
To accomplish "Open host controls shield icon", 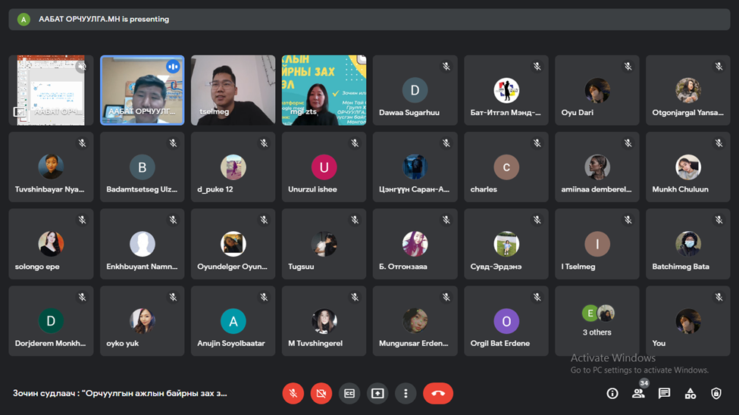I will (x=716, y=393).
